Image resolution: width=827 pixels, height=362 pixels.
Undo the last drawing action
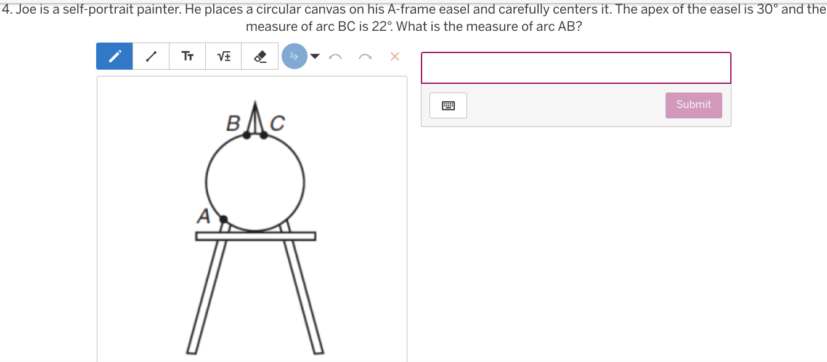(335, 57)
